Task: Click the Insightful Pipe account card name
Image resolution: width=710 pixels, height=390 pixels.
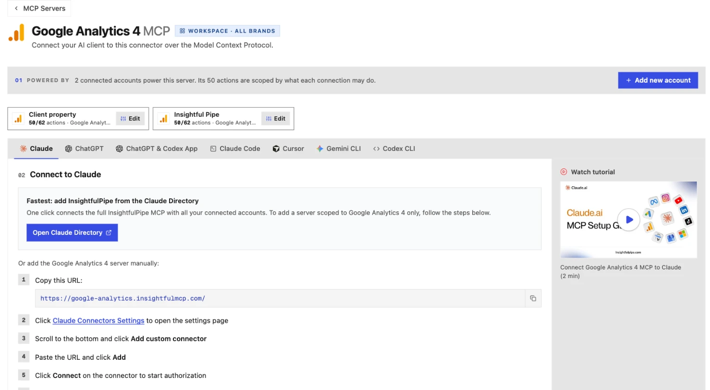Action: pyautogui.click(x=196, y=115)
